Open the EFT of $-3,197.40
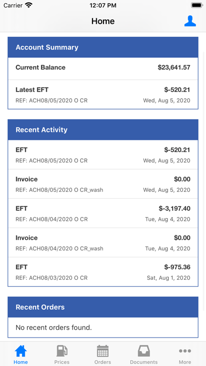The image size is (206, 366). coord(103,213)
